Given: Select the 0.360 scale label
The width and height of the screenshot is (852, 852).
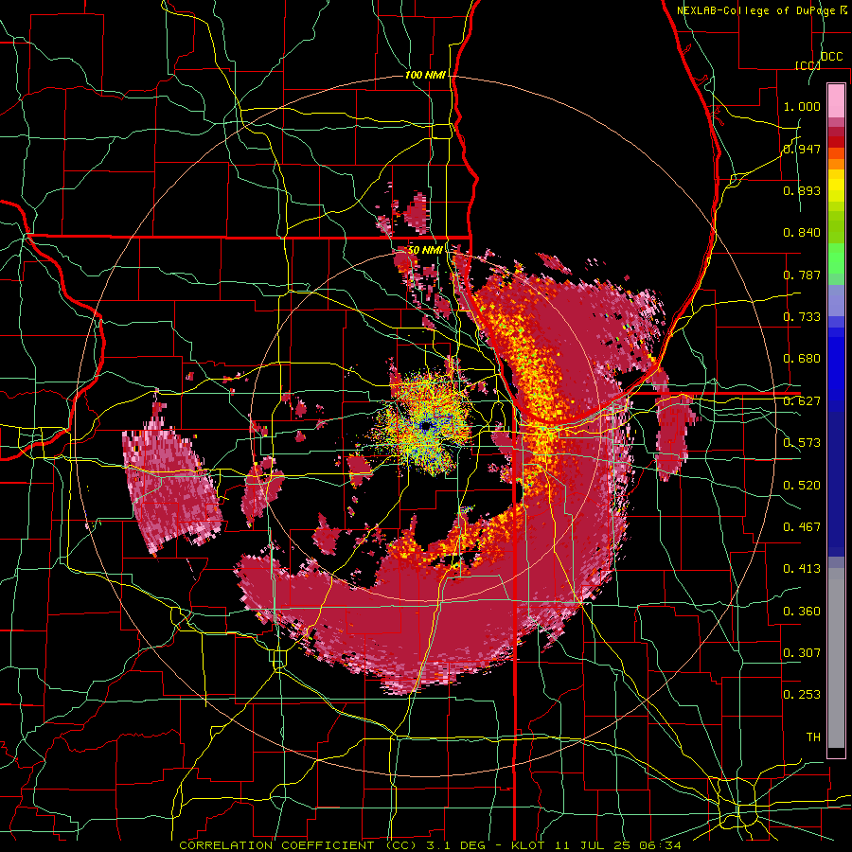Looking at the screenshot, I should [802, 612].
